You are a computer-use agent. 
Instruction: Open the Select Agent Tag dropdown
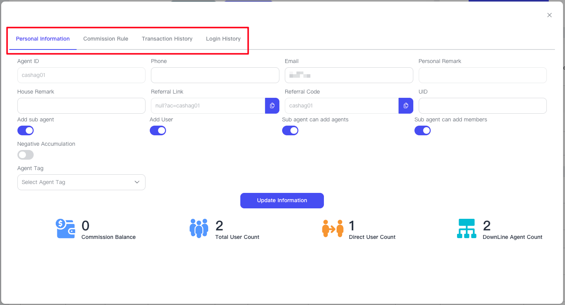[81, 182]
